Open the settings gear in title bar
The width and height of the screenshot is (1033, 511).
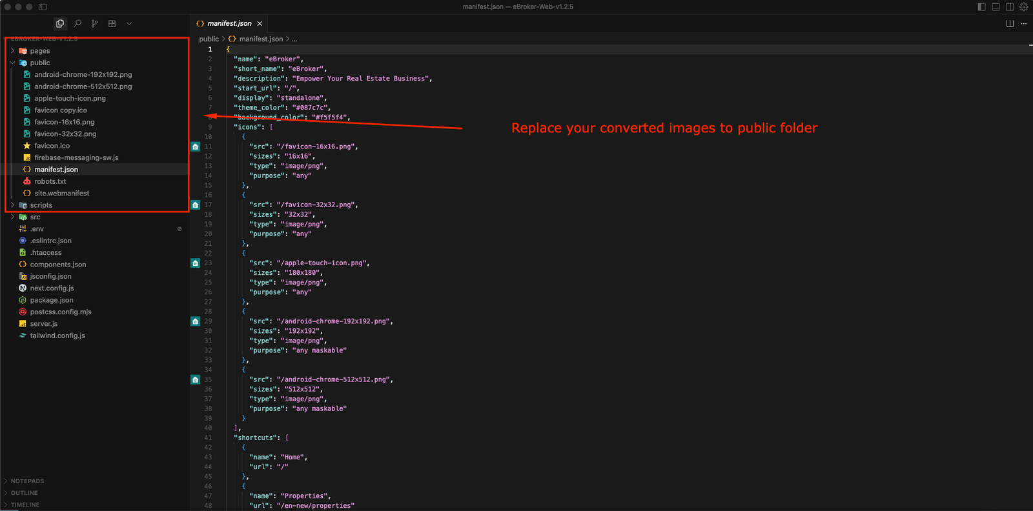1023,7
